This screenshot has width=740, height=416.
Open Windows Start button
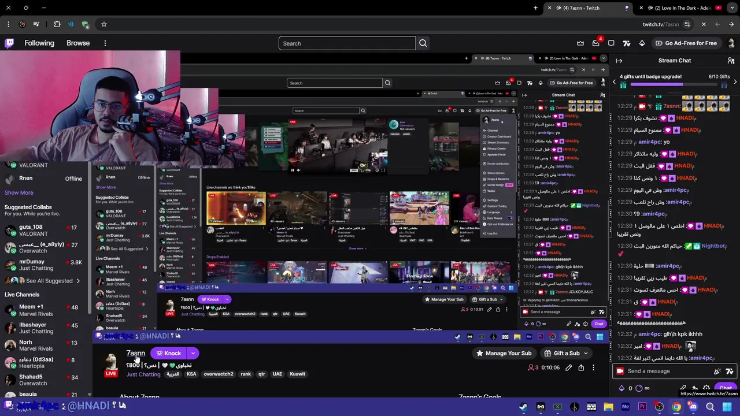pos(727,407)
